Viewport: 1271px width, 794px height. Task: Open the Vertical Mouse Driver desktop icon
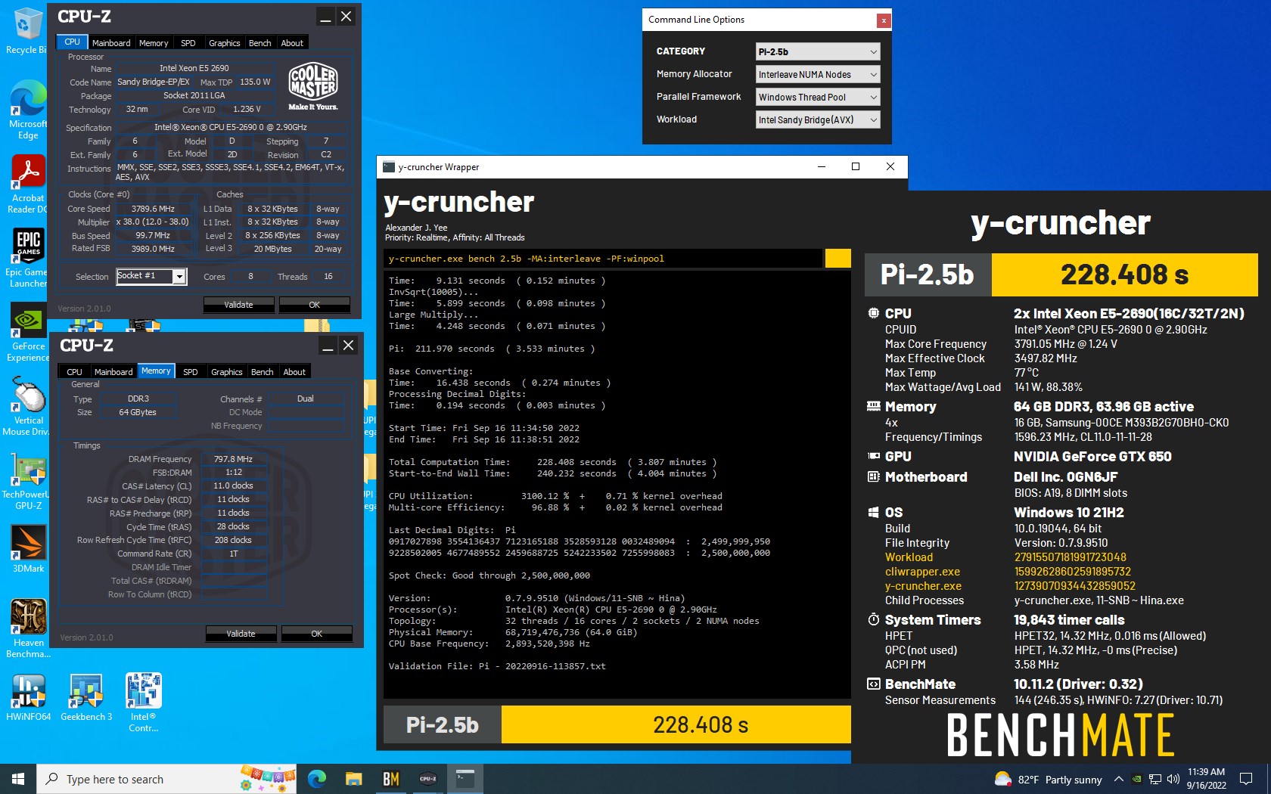click(27, 406)
